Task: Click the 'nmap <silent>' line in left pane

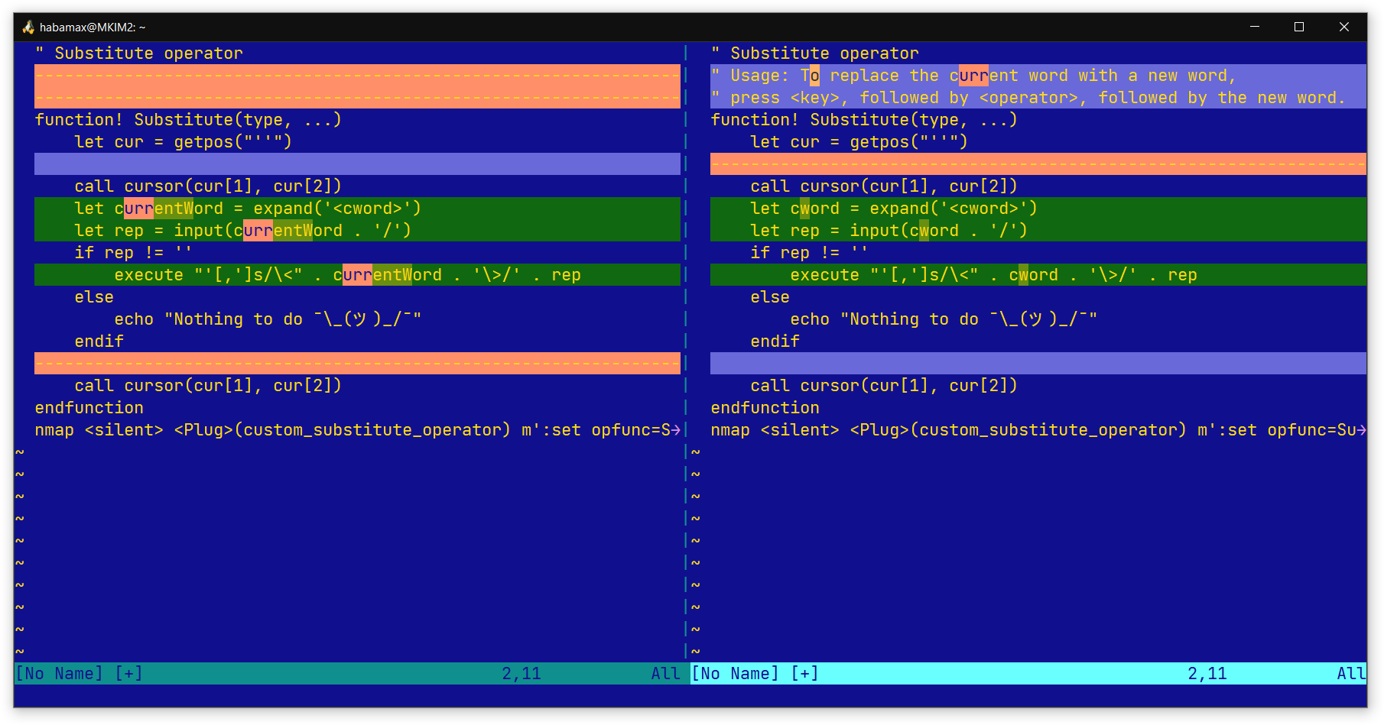Action: (x=357, y=430)
